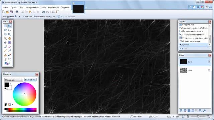Toggle the Tools window icon in top right
Viewport: 214px width, 120px height.
click(190, 7)
